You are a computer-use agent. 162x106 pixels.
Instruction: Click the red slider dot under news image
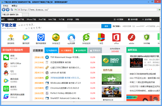point(151,69)
